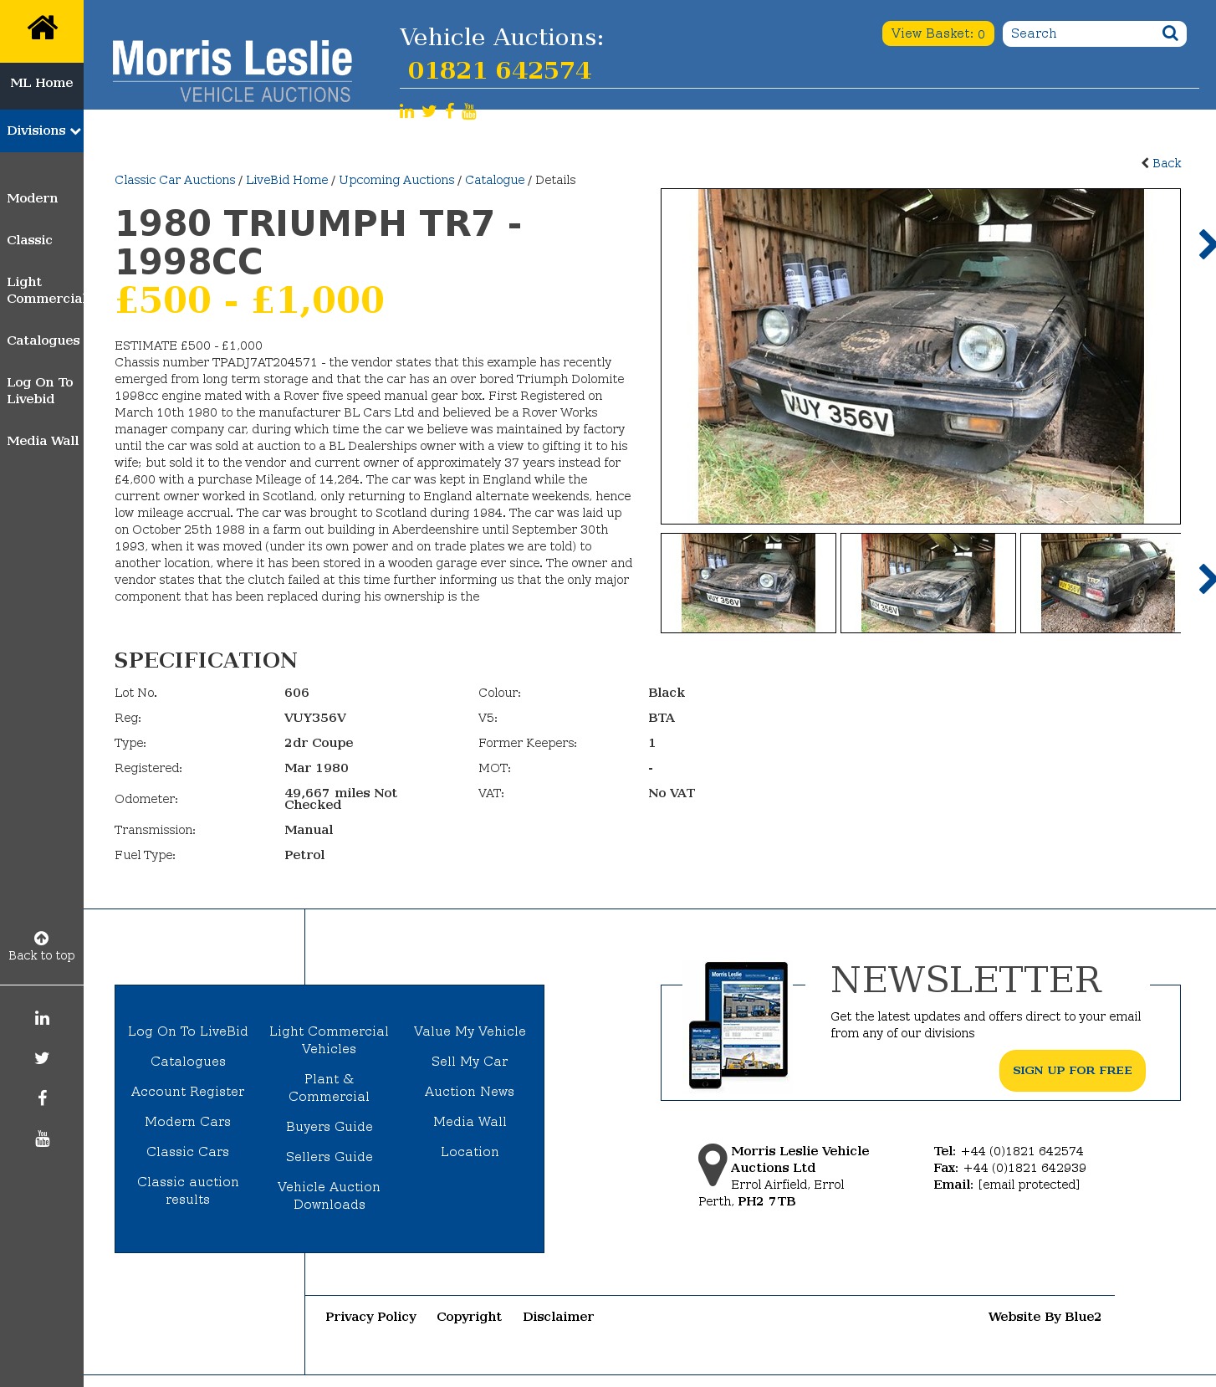1216x1387 pixels.
Task: Open Website By Blue2 link
Action: (1045, 1317)
